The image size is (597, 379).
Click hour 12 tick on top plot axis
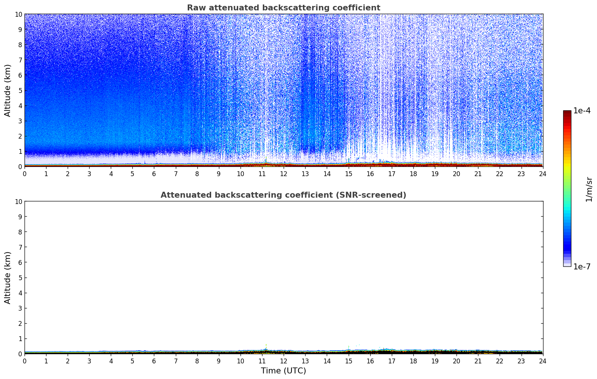[x=284, y=174]
